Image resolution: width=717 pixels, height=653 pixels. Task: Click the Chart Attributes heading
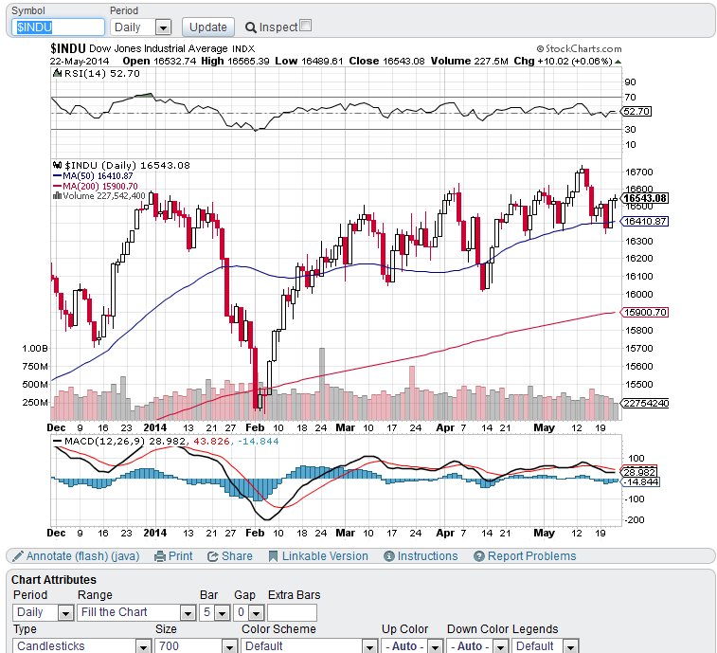[54, 580]
